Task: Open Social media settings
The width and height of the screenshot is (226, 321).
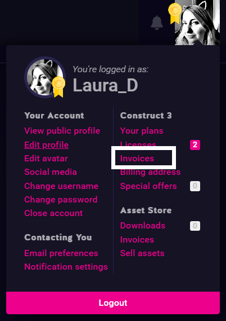Action: tap(51, 172)
